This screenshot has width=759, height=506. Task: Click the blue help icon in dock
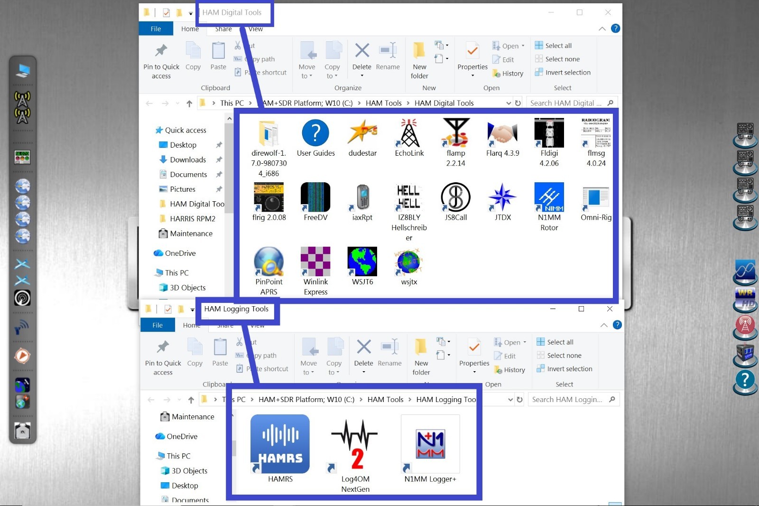point(745,380)
